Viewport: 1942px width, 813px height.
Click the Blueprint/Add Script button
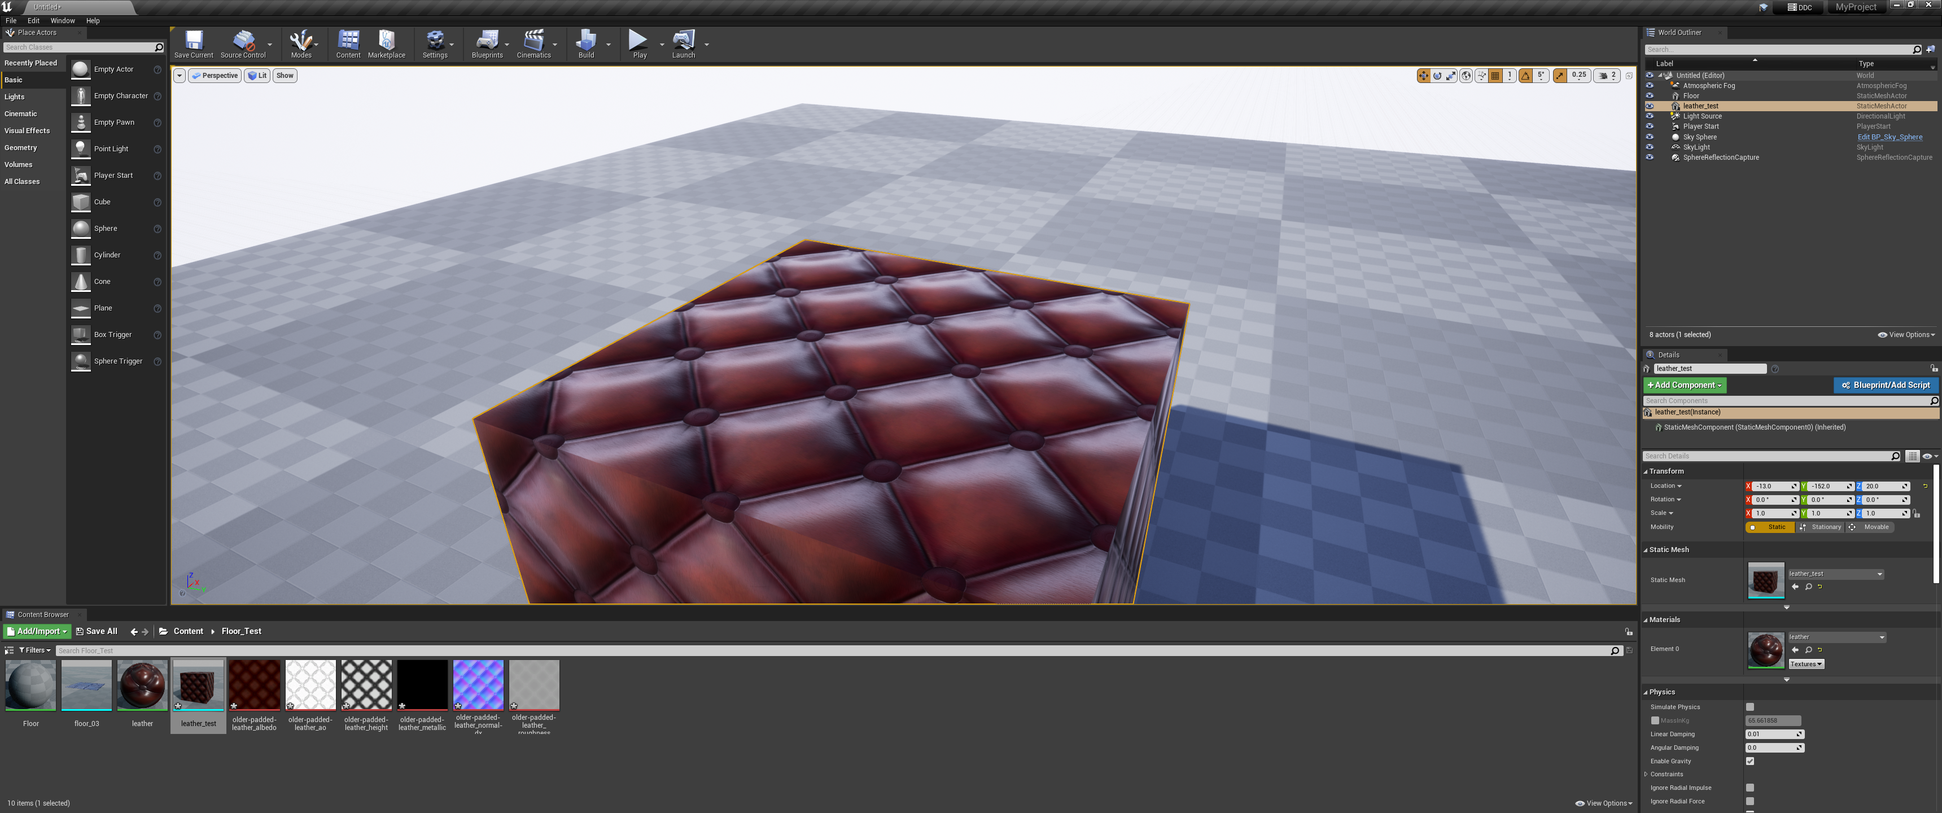(x=1886, y=384)
